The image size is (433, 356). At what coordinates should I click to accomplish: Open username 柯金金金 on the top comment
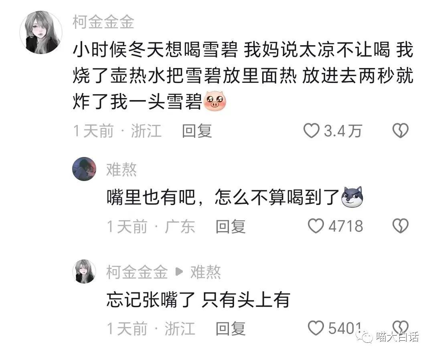pyautogui.click(x=103, y=22)
